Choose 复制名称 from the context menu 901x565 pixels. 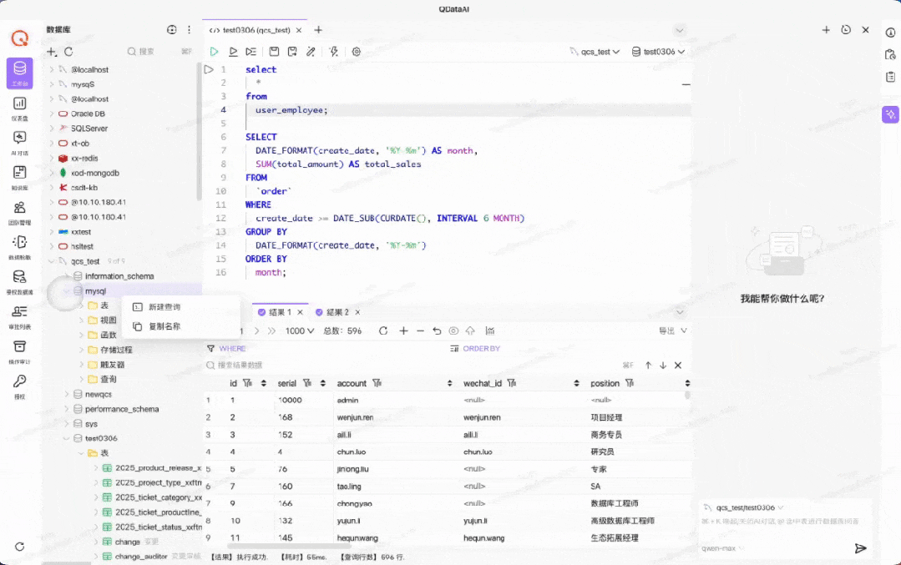(180, 326)
